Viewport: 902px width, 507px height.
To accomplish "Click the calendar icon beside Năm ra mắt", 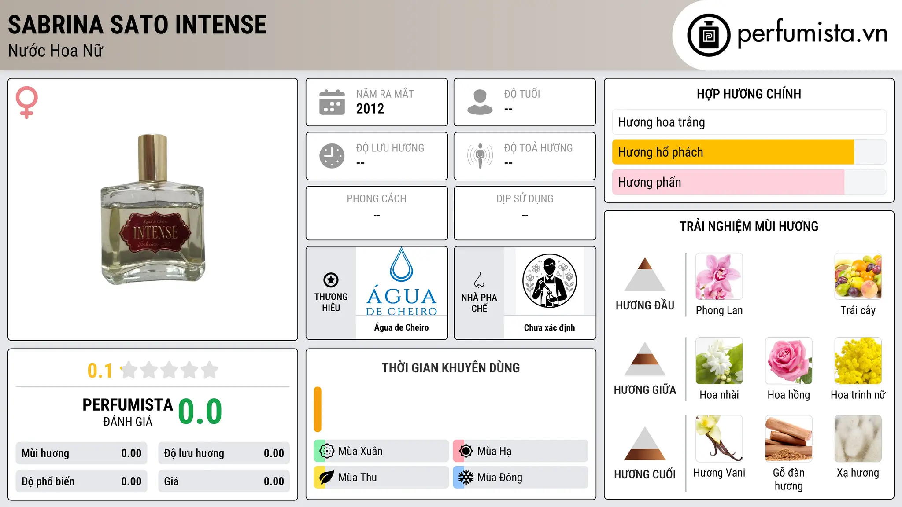I will point(332,102).
